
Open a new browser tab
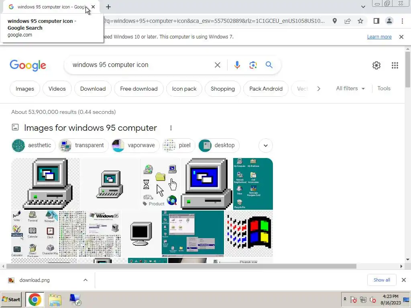pyautogui.click(x=108, y=7)
